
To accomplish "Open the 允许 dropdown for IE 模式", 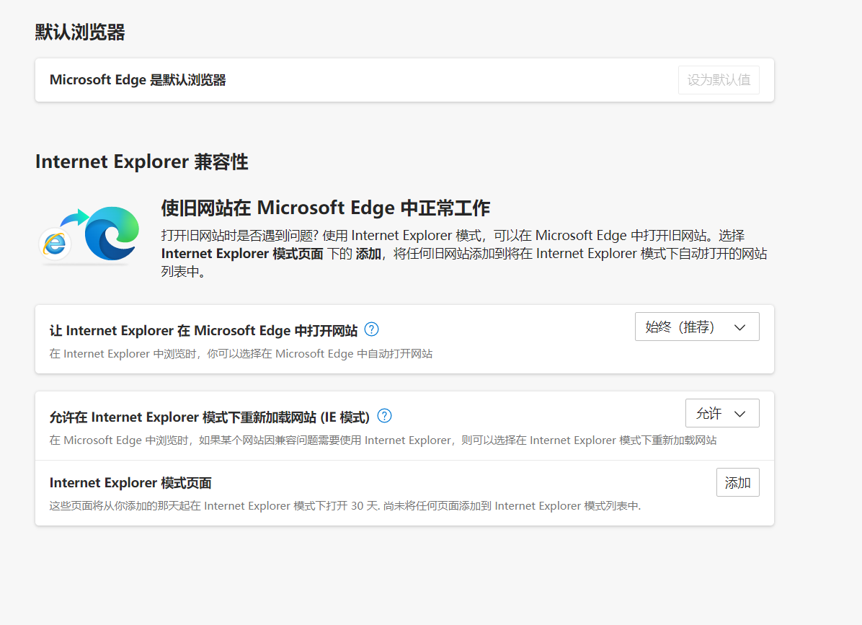I will tap(721, 413).
